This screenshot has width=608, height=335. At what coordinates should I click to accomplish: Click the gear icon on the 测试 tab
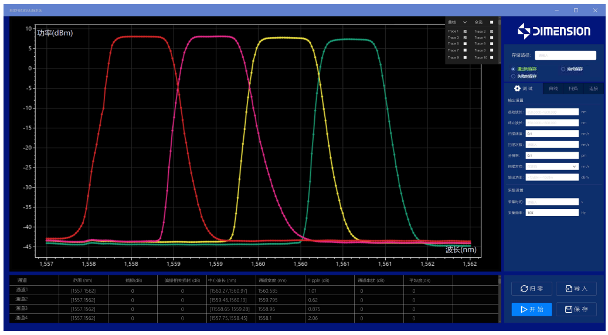pyautogui.click(x=517, y=88)
